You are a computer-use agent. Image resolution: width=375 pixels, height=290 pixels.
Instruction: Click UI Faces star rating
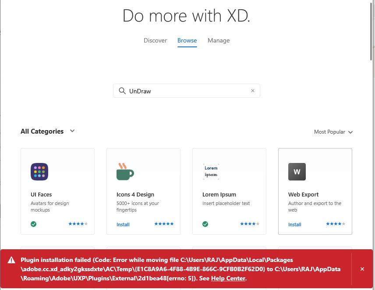point(78,224)
